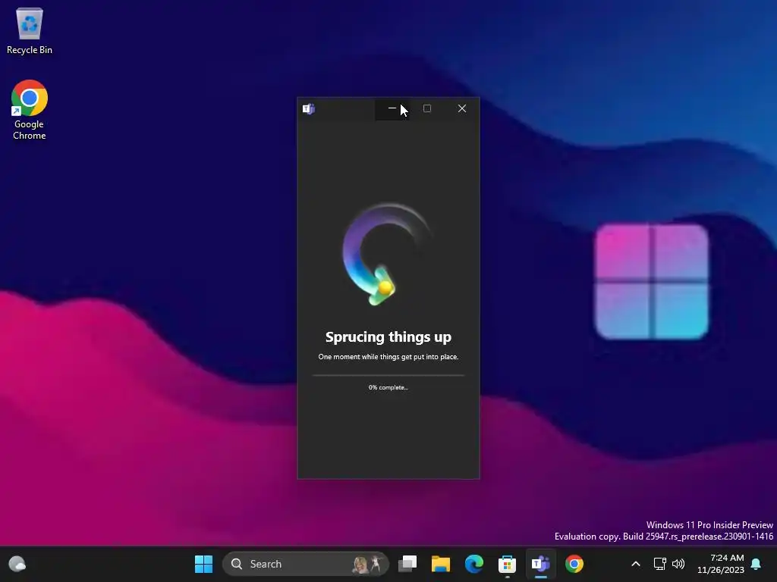
Task: Open the Recycle Bin desktop icon
Action: (30, 30)
